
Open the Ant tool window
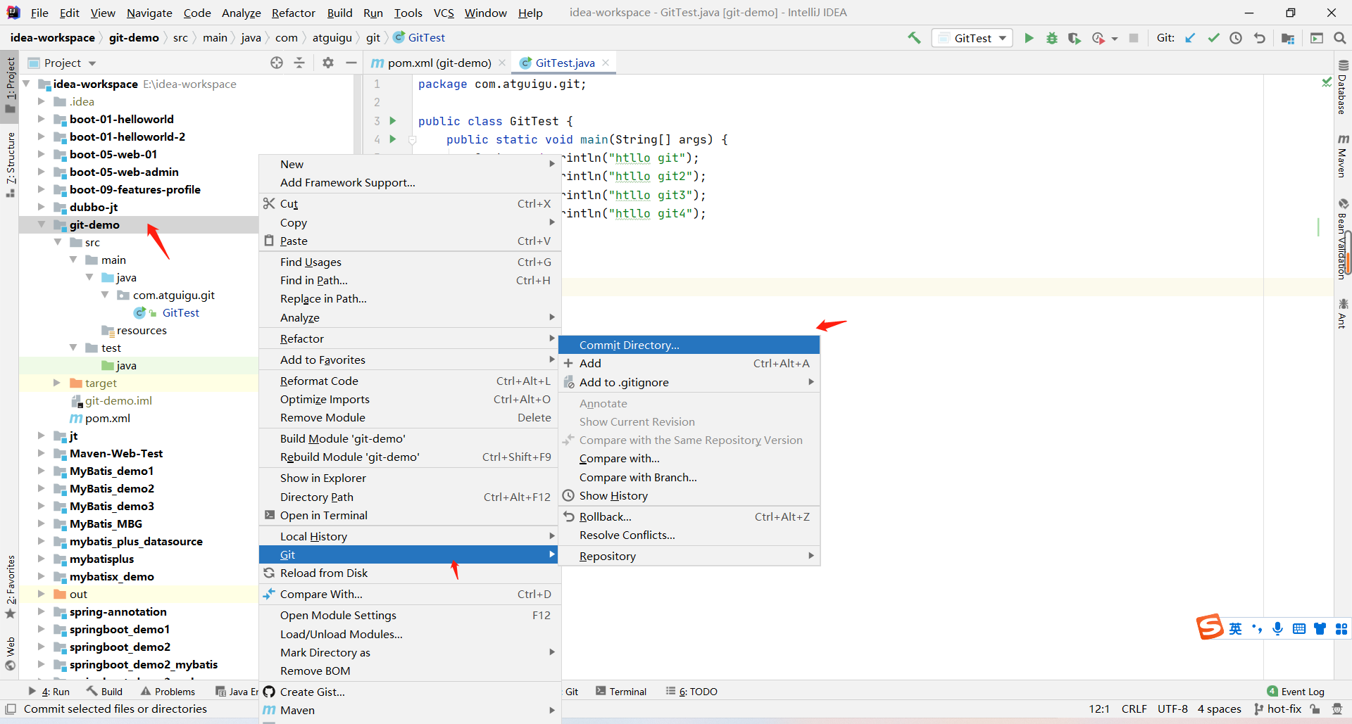1343,313
